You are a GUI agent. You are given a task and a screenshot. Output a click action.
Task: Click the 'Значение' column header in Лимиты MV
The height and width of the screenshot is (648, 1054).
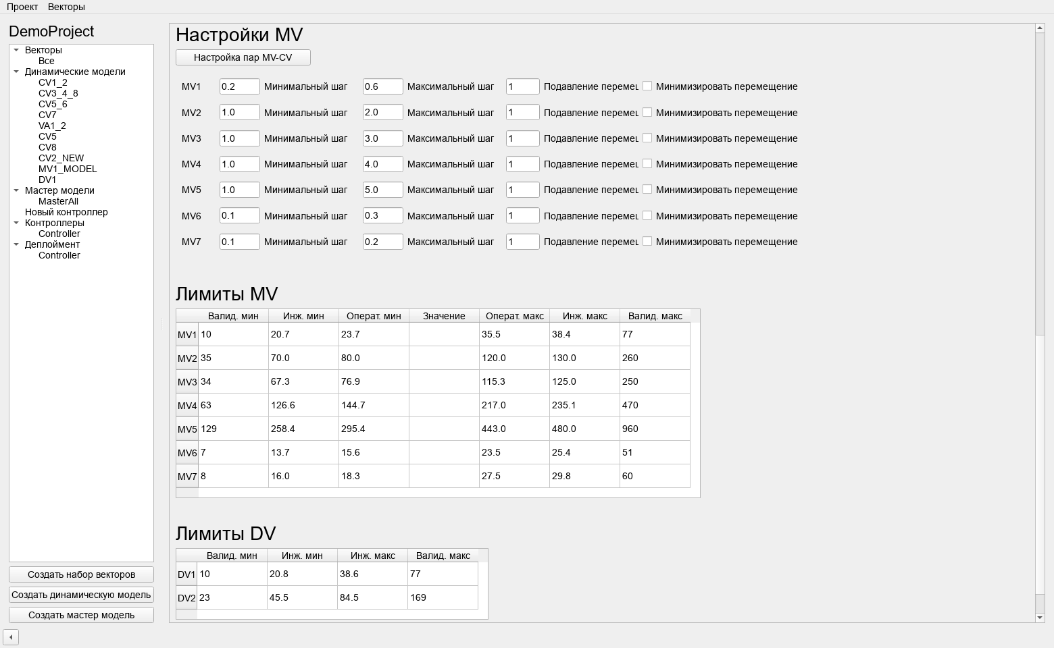[x=444, y=316]
